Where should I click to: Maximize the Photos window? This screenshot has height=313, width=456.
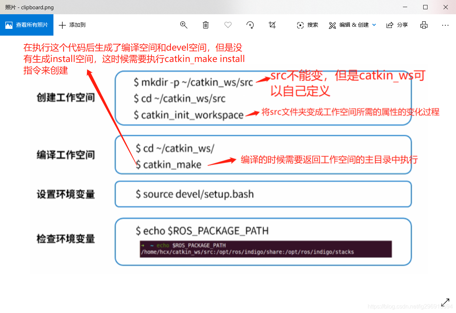coord(425,7)
